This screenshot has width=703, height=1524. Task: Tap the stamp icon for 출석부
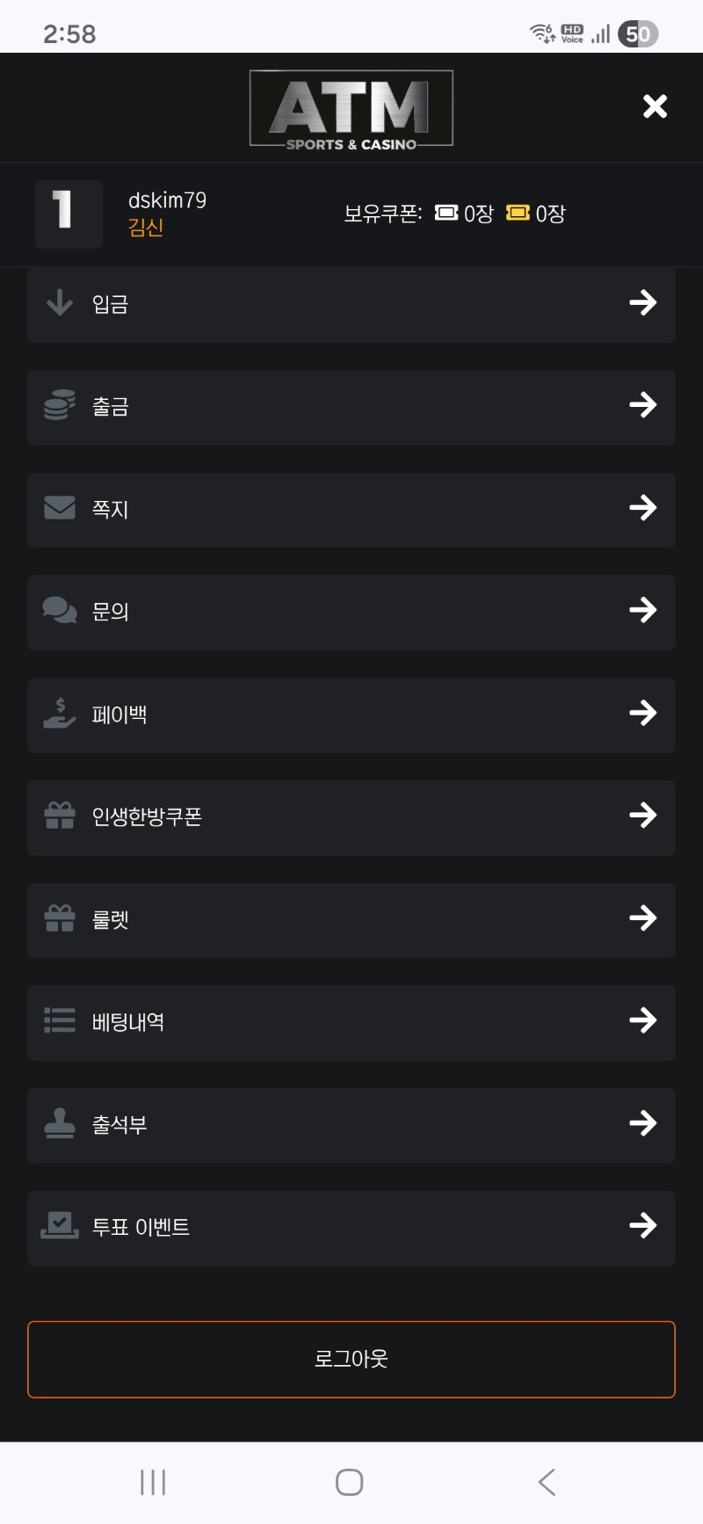coord(60,1123)
